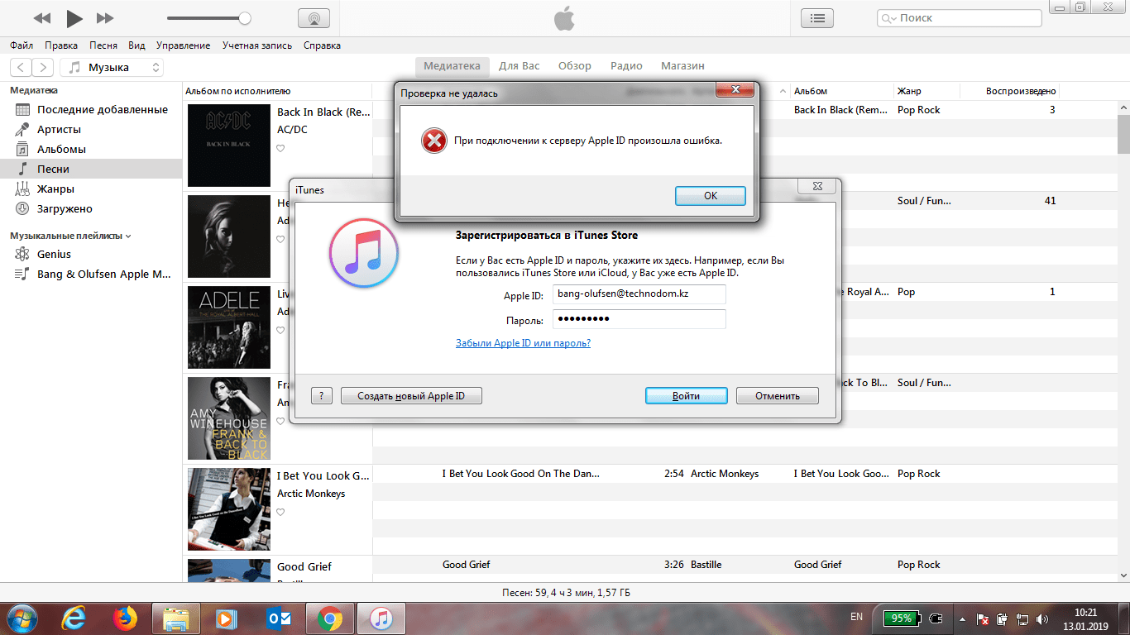1130x635 pixels.
Task: Click the back navigation arrow
Action: coord(21,67)
